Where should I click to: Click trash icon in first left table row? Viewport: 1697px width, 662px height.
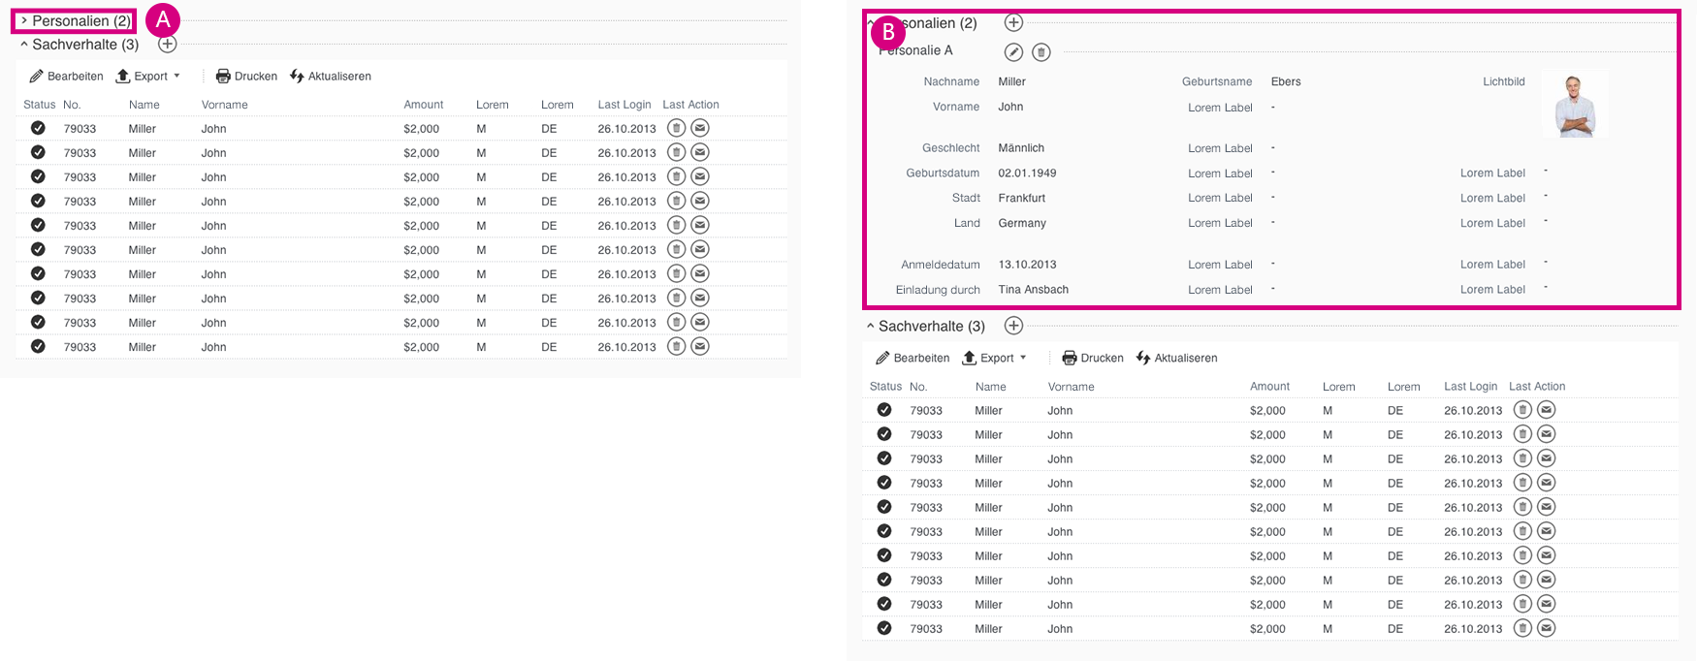pos(677,128)
